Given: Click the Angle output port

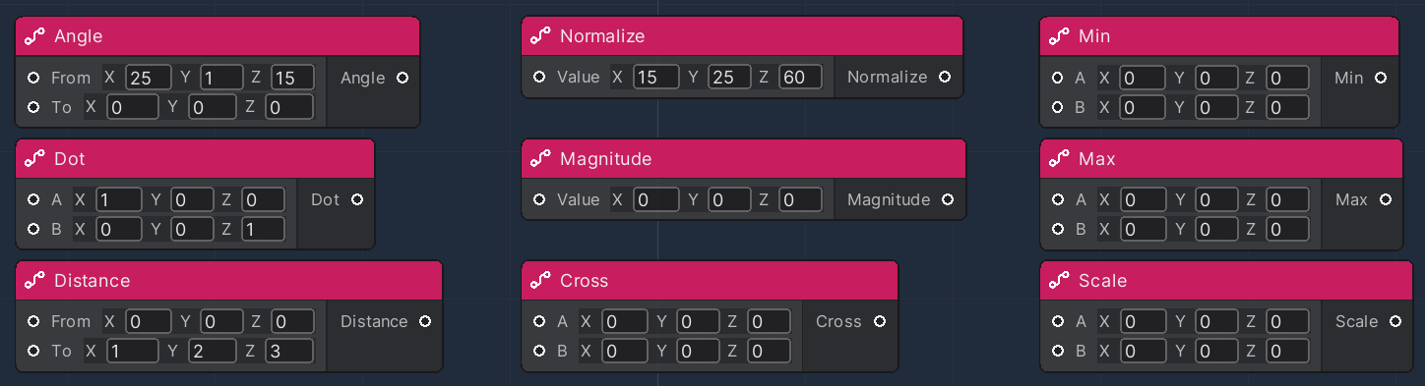Looking at the screenshot, I should coord(402,78).
